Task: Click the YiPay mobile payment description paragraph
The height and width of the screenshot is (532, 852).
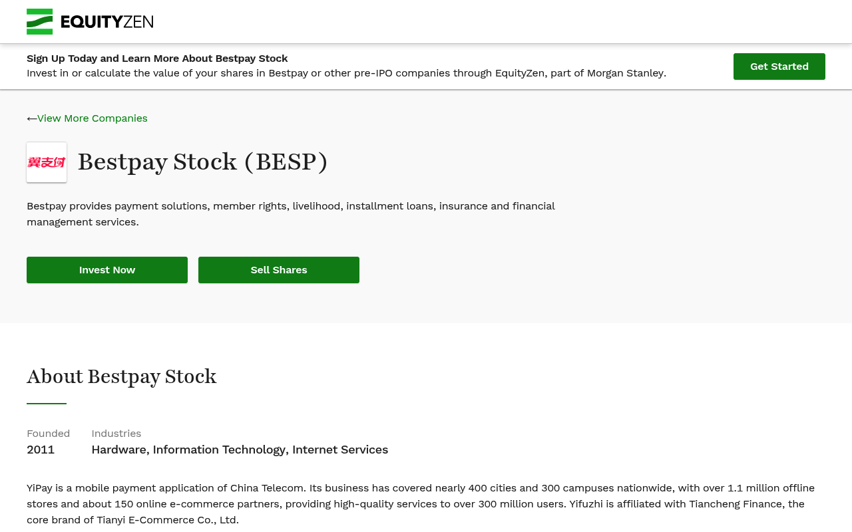Action: tap(421, 504)
